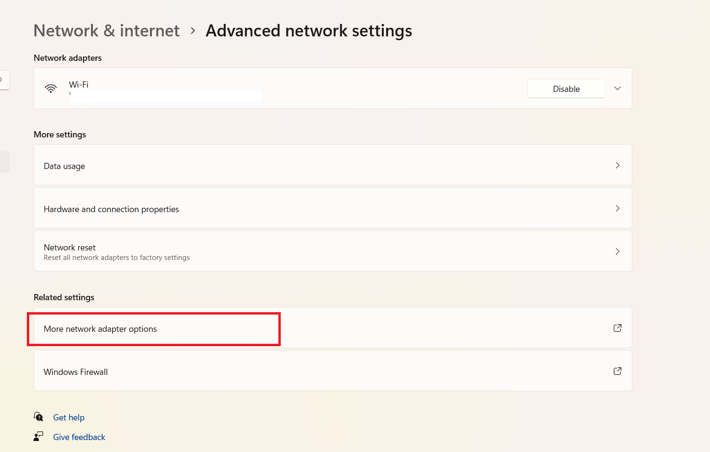
Task: Click external link icon for More network adapter options
Action: 618,328
